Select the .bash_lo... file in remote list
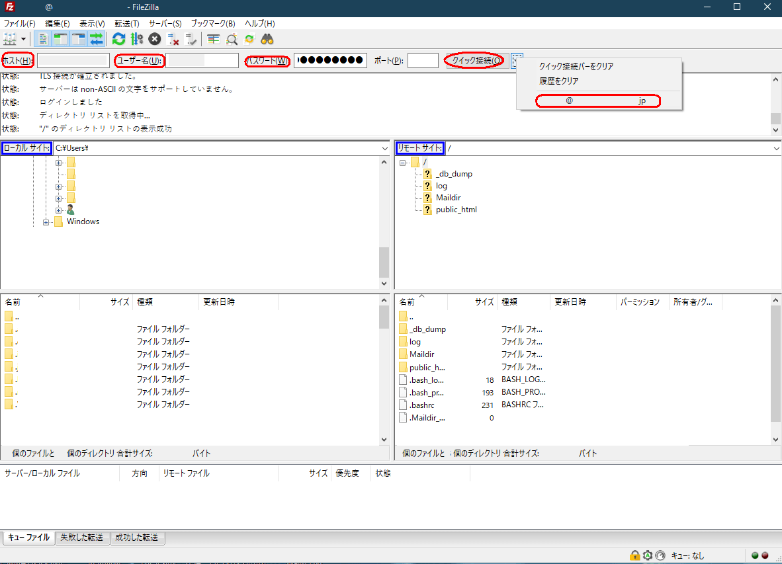This screenshot has height=564, width=782. point(427,380)
